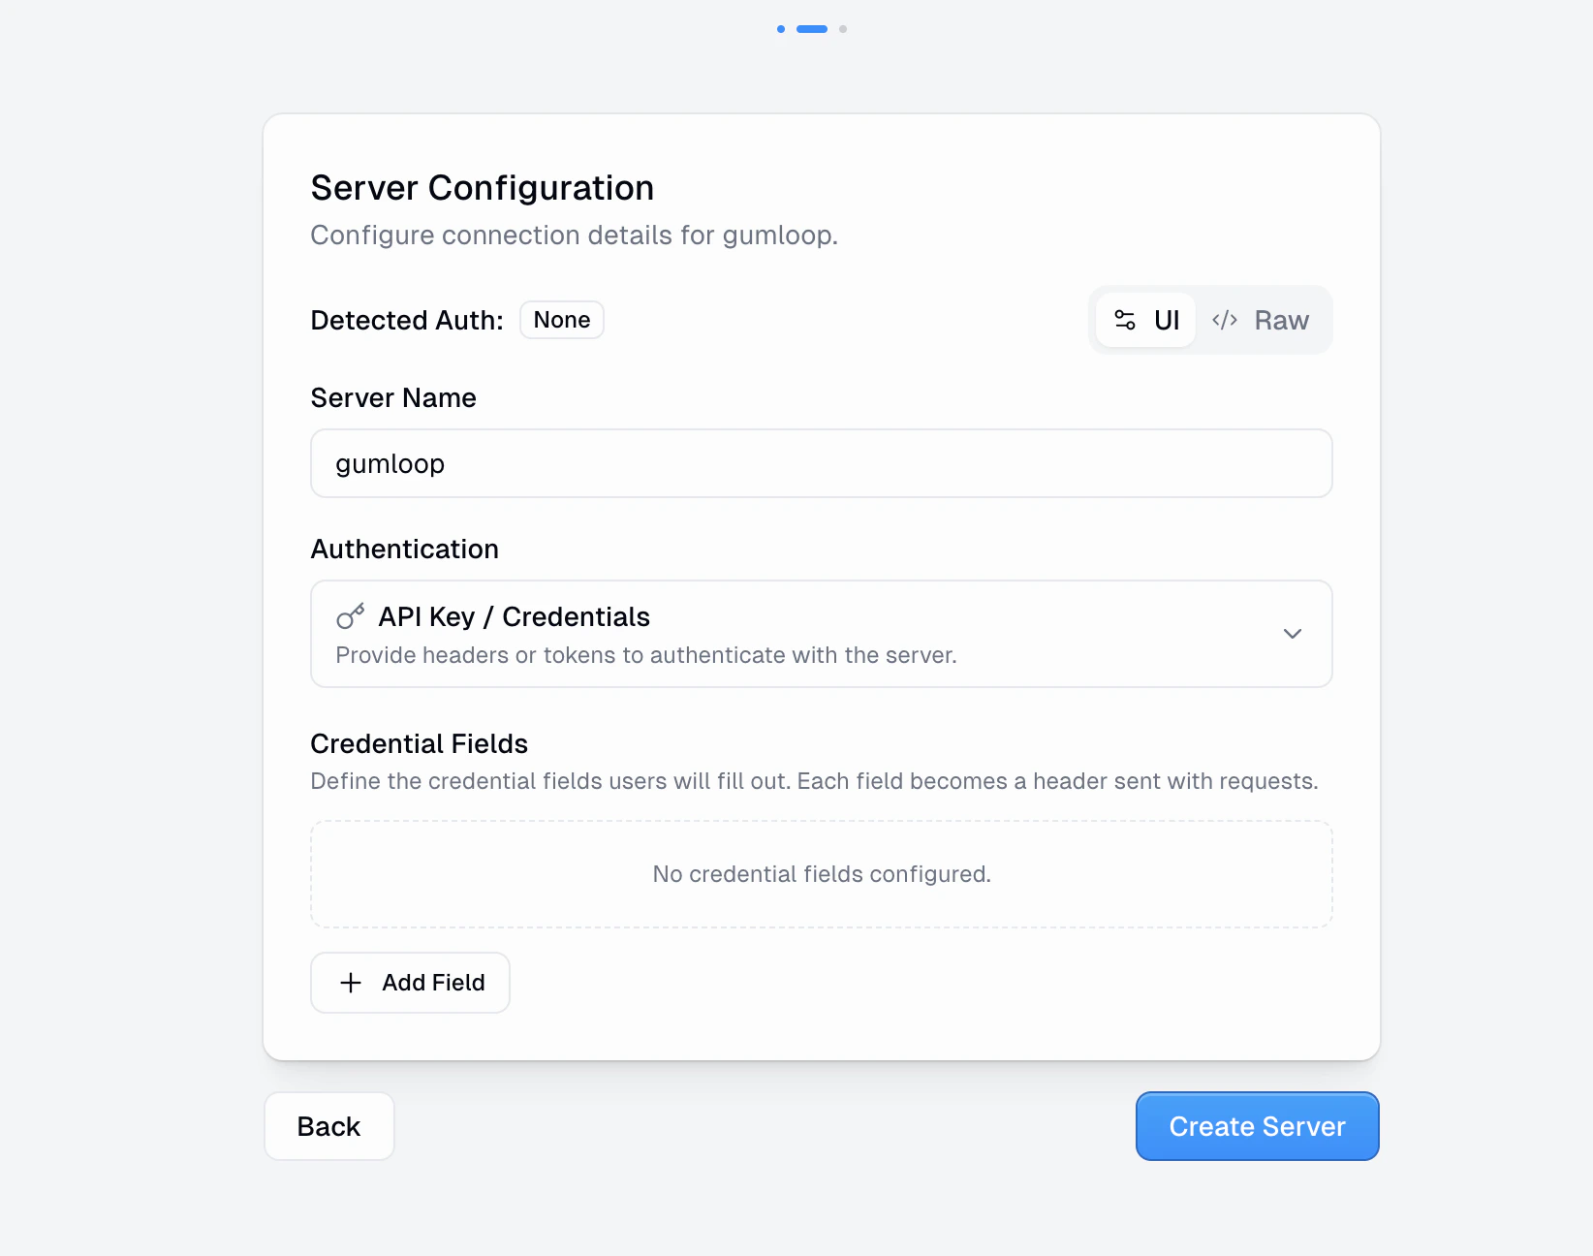Click the Create Server button
The image size is (1593, 1256).
[1257, 1126]
